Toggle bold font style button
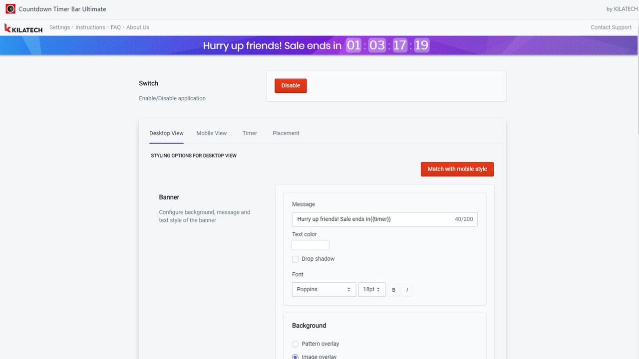The width and height of the screenshot is (639, 359). [393, 290]
